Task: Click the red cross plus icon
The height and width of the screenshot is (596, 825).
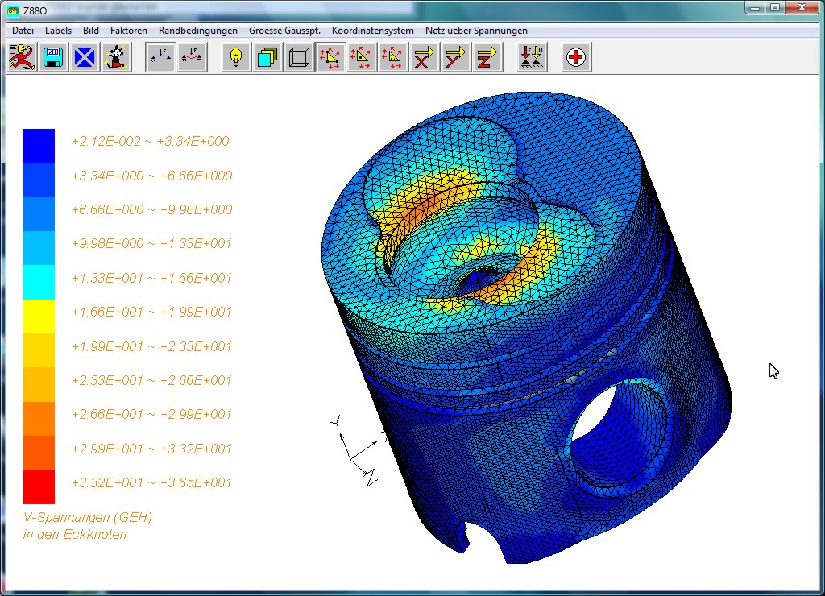Action: point(576,58)
